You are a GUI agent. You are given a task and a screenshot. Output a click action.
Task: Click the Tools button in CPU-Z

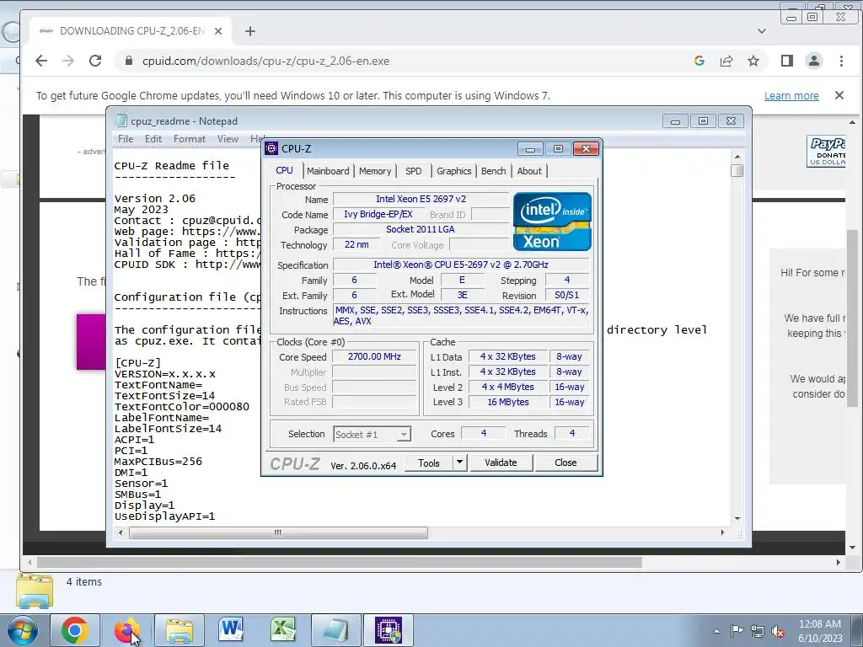[429, 463]
